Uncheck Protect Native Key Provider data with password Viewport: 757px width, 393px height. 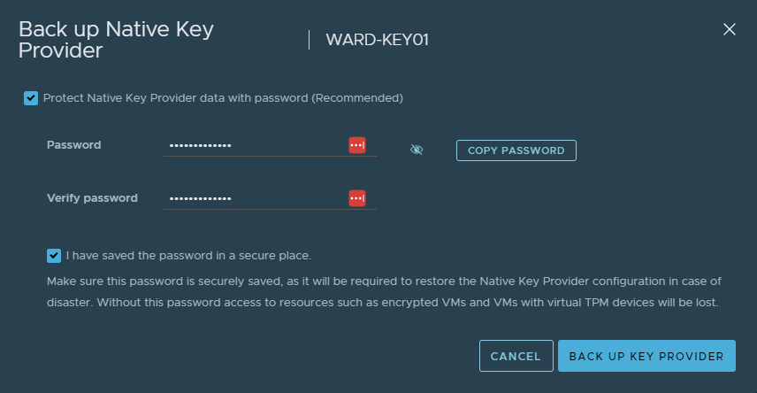(x=31, y=98)
